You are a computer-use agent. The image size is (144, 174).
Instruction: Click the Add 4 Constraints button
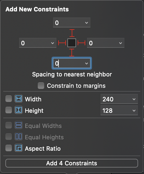tap(72, 163)
